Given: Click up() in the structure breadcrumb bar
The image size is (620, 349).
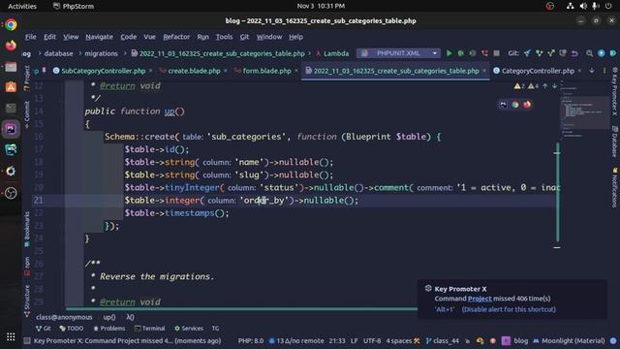Looking at the screenshot, I should [x=109, y=317].
